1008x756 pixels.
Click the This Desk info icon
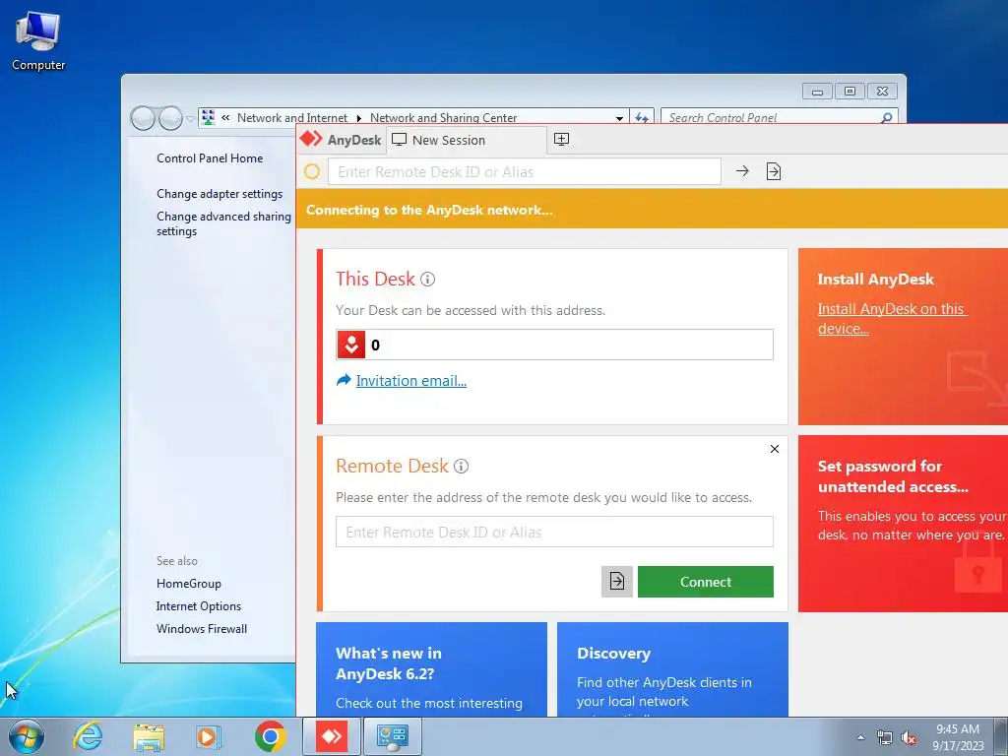pyautogui.click(x=427, y=279)
